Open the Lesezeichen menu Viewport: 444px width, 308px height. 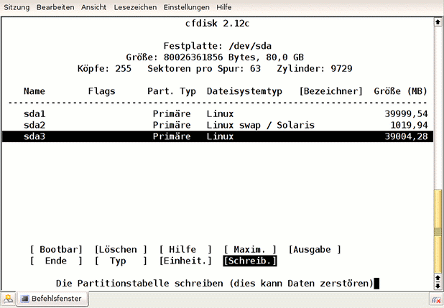click(135, 7)
